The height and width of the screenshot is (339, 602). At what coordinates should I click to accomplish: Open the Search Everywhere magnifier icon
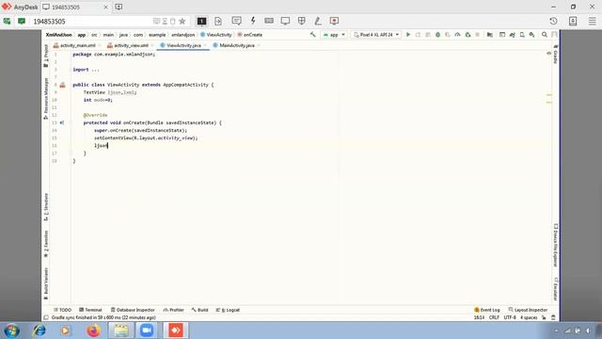[545, 35]
